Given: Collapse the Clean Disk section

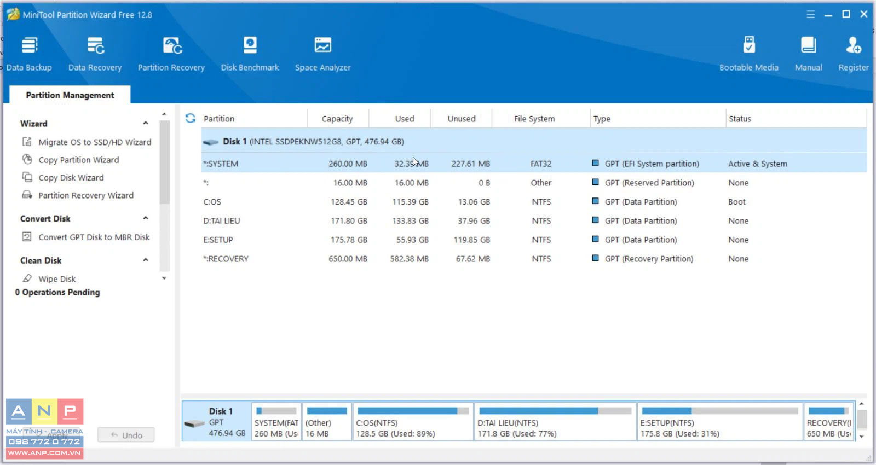Looking at the screenshot, I should (x=146, y=260).
